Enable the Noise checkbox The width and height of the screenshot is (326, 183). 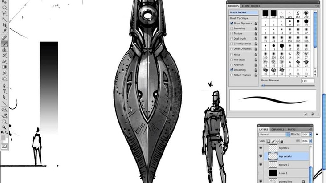[x=232, y=55]
